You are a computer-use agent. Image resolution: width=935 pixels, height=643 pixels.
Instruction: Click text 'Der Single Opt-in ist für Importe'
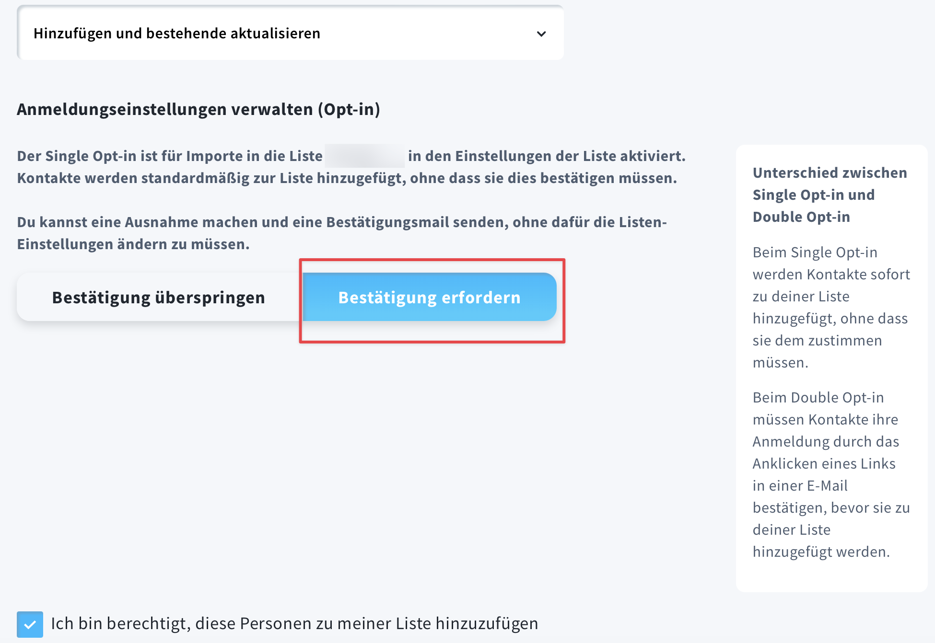point(351,167)
